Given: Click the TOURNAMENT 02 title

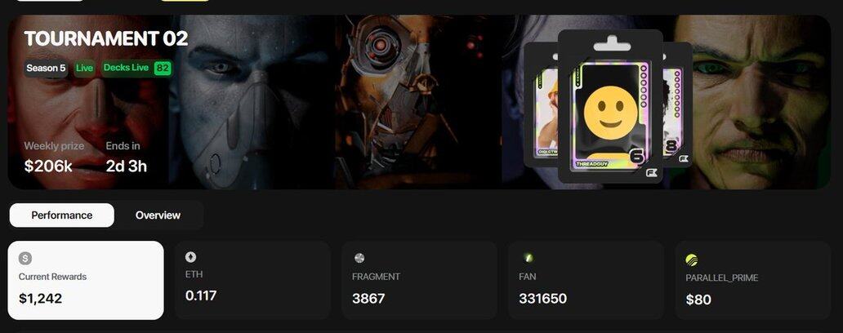Looking at the screenshot, I should (106, 38).
